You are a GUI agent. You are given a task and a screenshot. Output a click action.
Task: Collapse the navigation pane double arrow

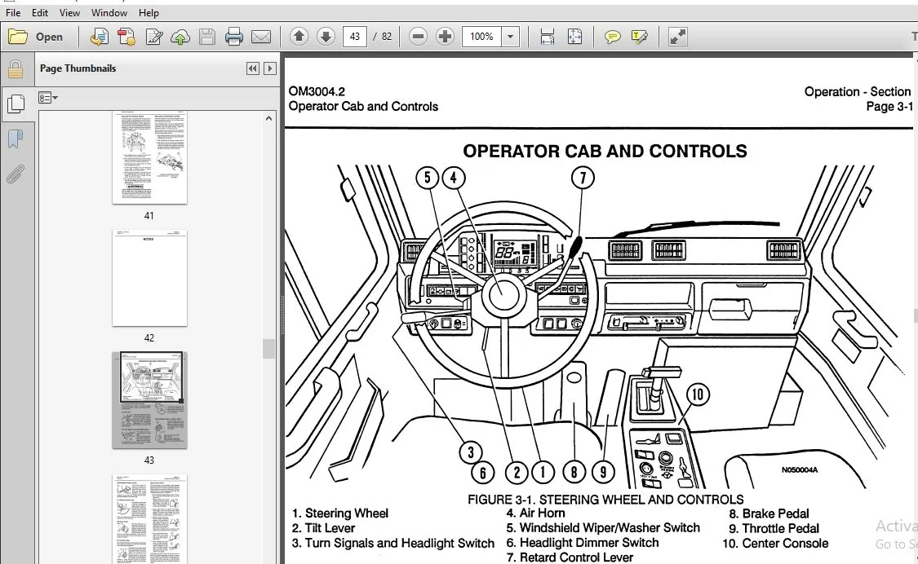(x=252, y=68)
